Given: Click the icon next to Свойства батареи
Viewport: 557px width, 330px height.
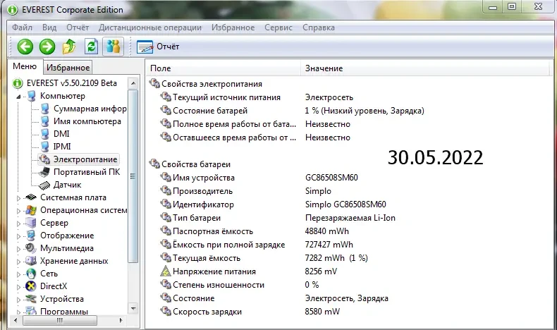Looking at the screenshot, I should pos(154,164).
